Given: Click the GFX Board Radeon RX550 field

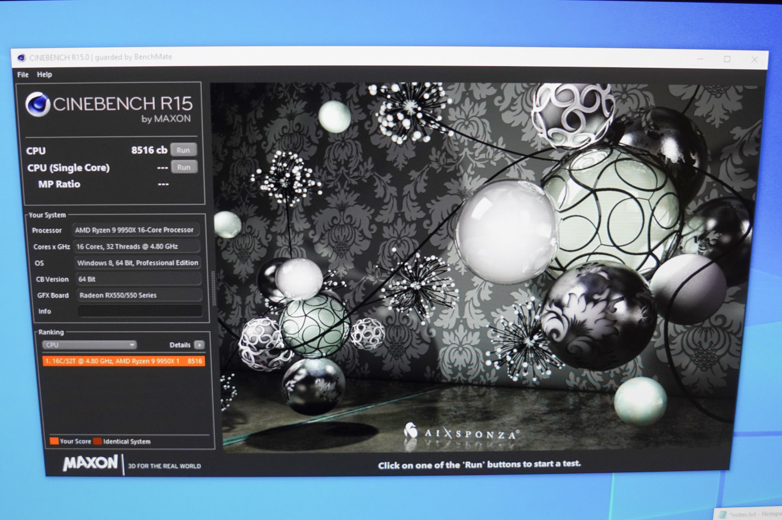Looking at the screenshot, I should (140, 295).
